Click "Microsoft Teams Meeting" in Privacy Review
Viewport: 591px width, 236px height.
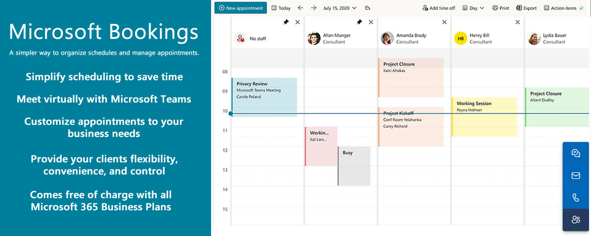pyautogui.click(x=258, y=90)
